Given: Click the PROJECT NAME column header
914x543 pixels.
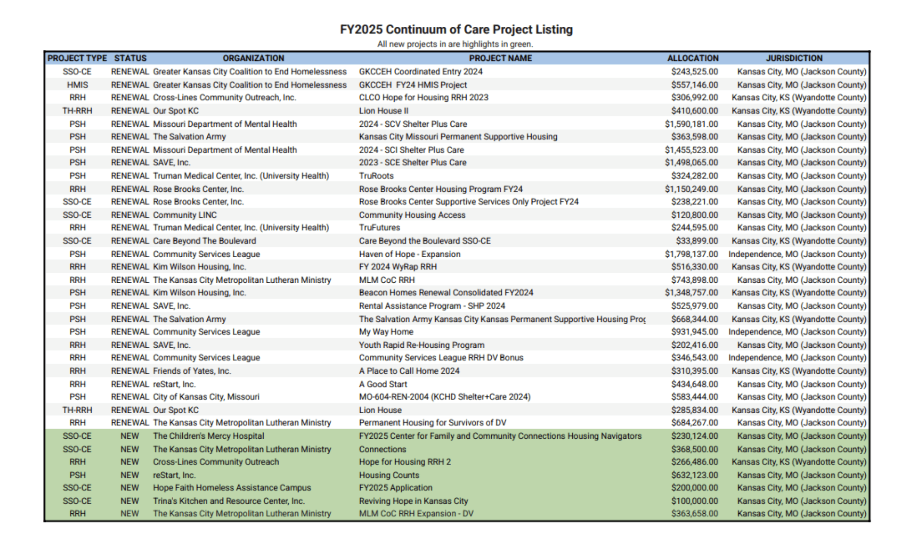Looking at the screenshot, I should click(x=500, y=58).
